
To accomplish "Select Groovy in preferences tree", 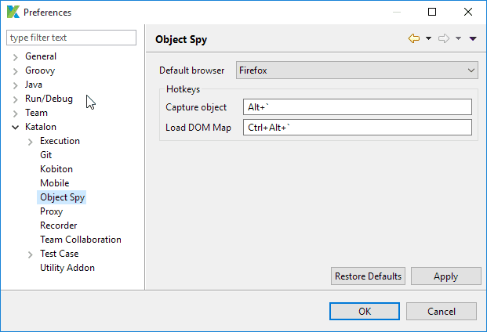I will (x=40, y=70).
